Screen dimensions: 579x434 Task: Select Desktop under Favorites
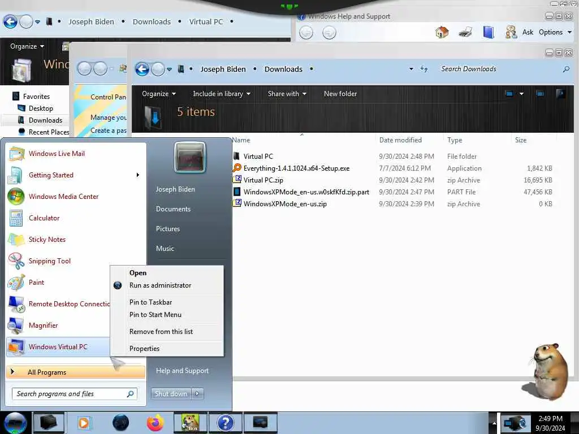pos(41,108)
